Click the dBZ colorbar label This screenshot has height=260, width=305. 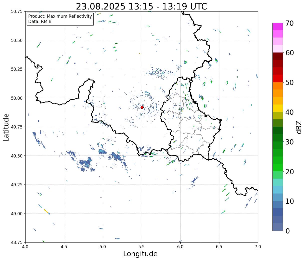click(x=299, y=127)
